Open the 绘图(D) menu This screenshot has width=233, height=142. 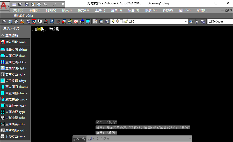point(116,10)
